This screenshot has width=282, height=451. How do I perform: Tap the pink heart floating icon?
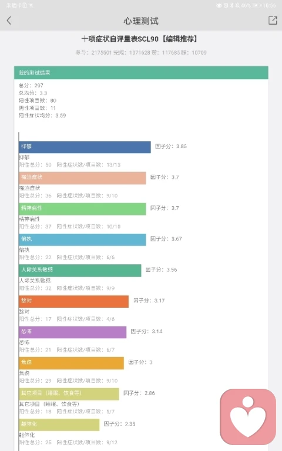(x=248, y=416)
